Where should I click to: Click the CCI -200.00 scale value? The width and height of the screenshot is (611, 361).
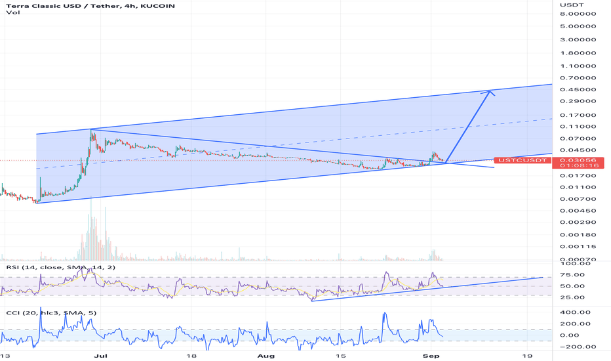click(578, 347)
